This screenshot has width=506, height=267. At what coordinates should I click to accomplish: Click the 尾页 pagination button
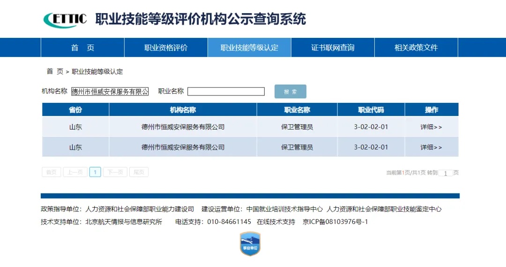(139, 172)
